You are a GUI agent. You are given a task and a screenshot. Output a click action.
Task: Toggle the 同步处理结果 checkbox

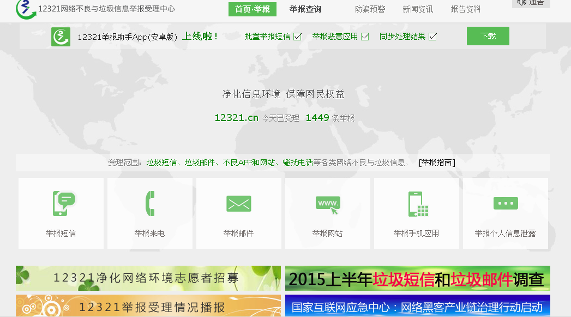(x=432, y=37)
